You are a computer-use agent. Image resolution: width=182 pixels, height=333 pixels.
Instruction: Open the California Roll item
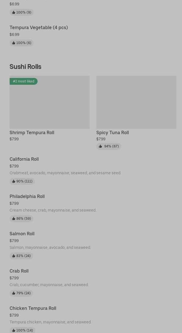[x=24, y=159]
